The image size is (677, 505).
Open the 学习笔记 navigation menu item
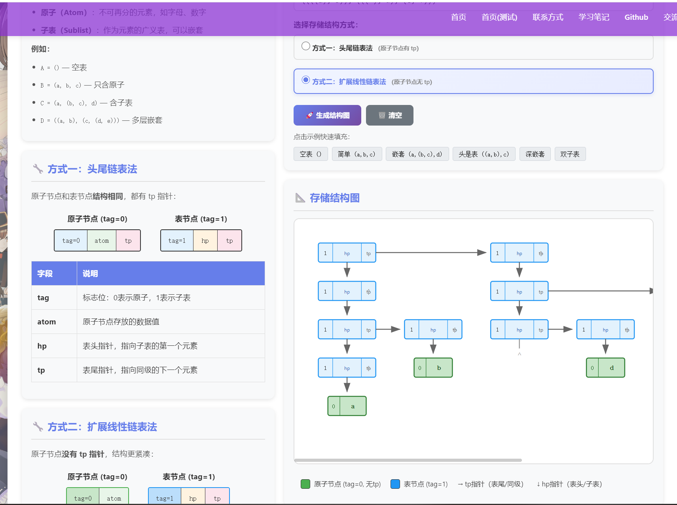click(x=594, y=17)
